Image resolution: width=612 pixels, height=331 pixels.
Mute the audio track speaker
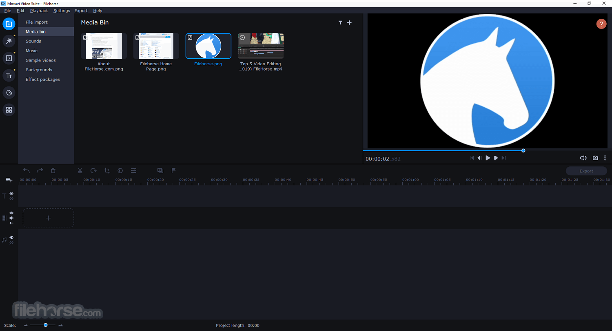(11, 238)
